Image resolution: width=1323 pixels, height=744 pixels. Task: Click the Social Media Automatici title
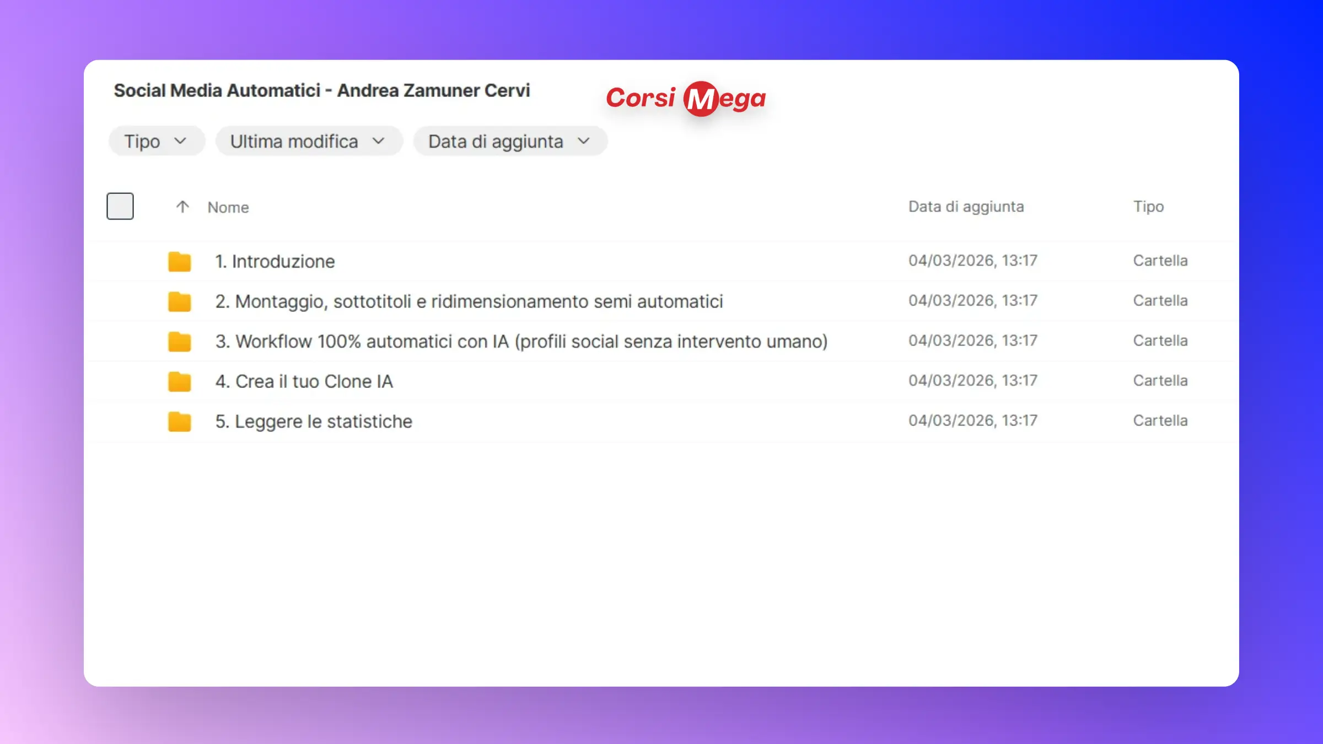(321, 90)
